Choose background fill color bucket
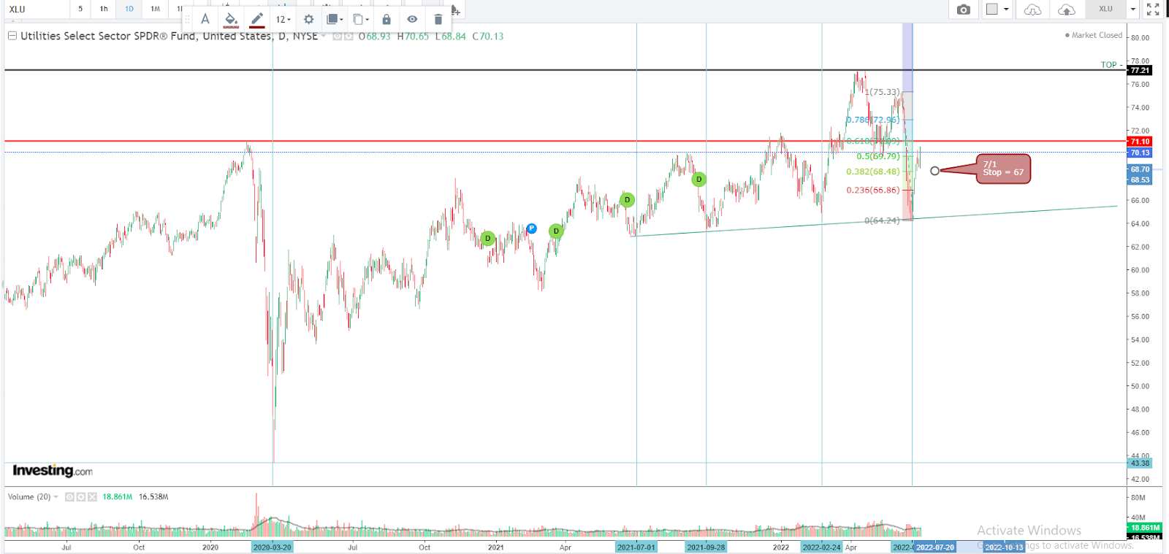 point(231,20)
